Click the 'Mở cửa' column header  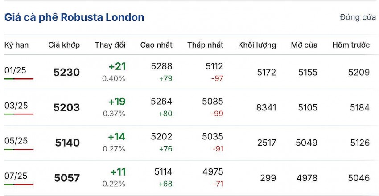(x=304, y=45)
